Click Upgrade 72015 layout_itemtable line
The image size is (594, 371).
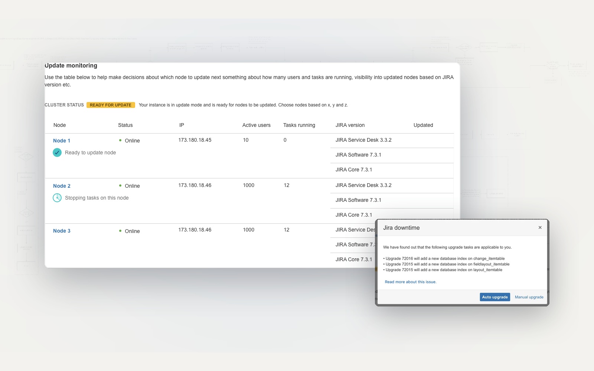click(x=443, y=270)
